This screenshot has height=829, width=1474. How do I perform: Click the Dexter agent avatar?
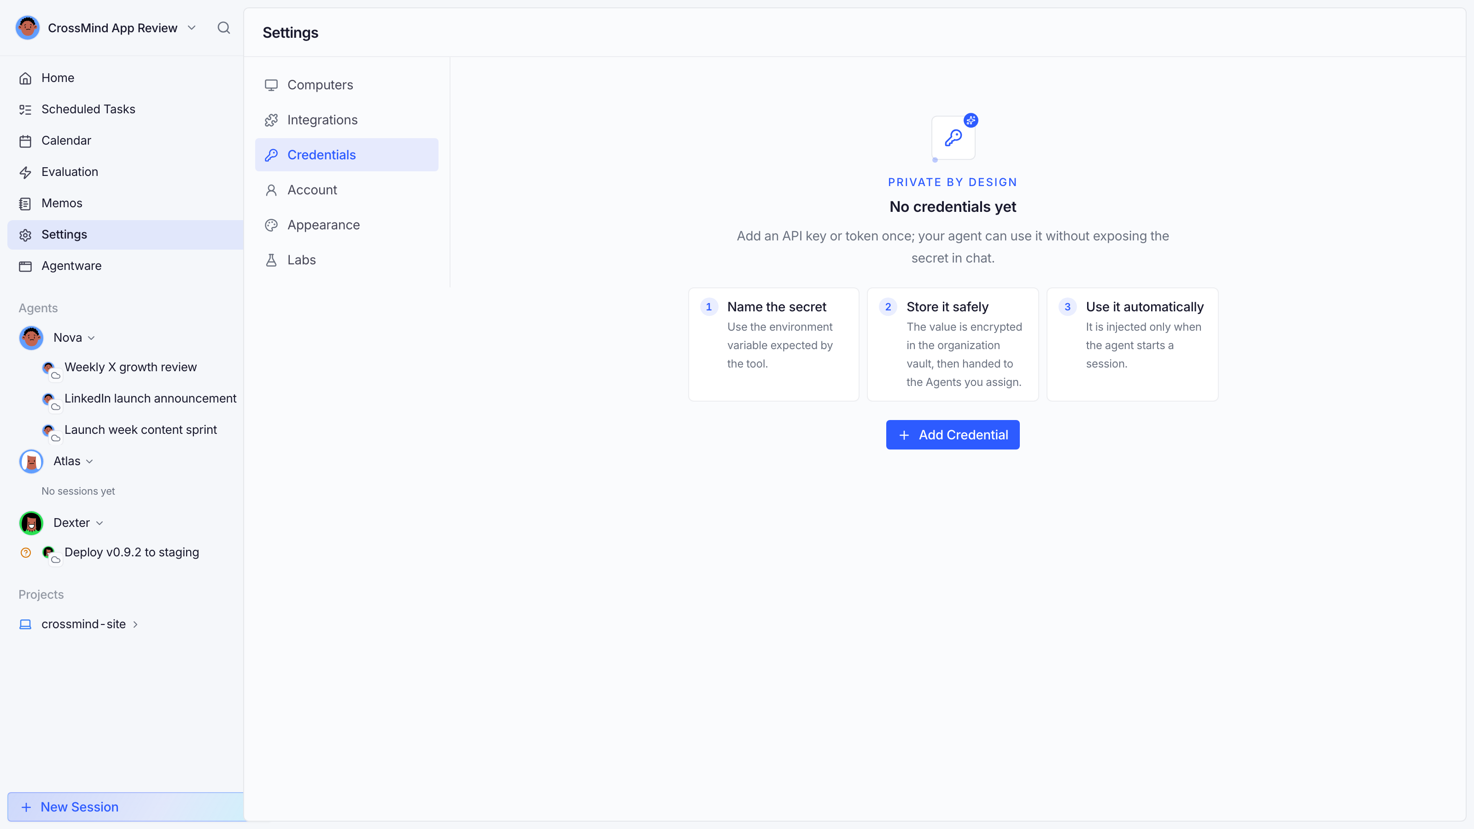31,523
